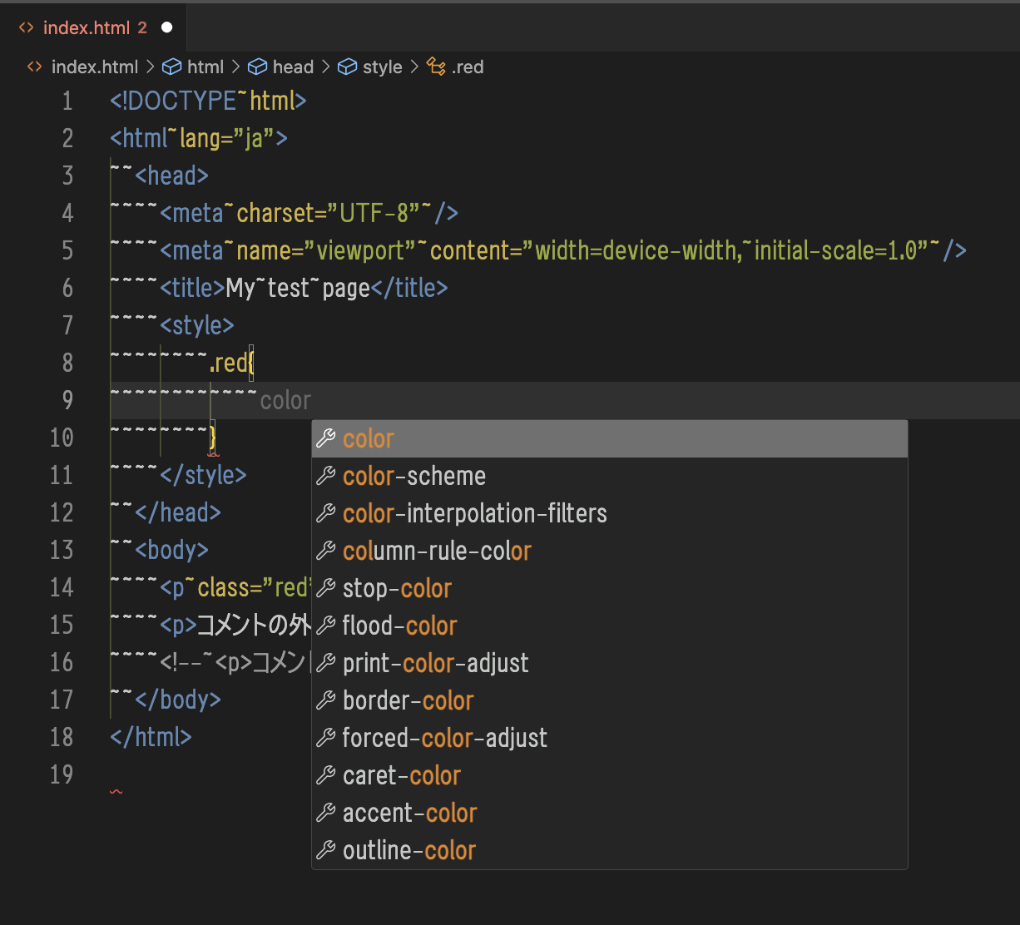1020x925 pixels.
Task: Click wrench icon next to flood-color
Action: tap(326, 626)
